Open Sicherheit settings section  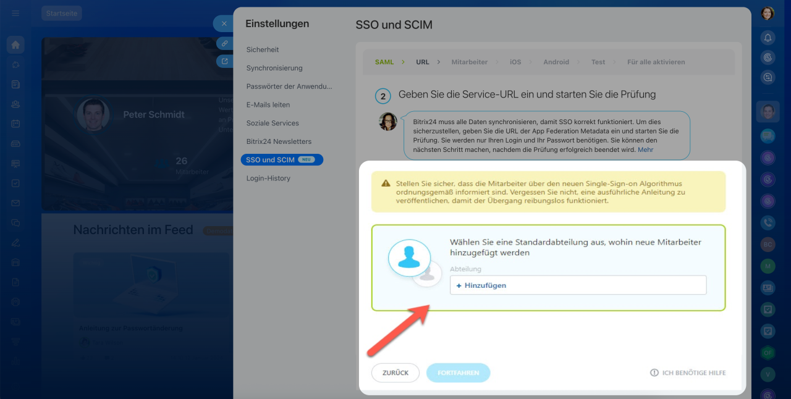pos(263,49)
